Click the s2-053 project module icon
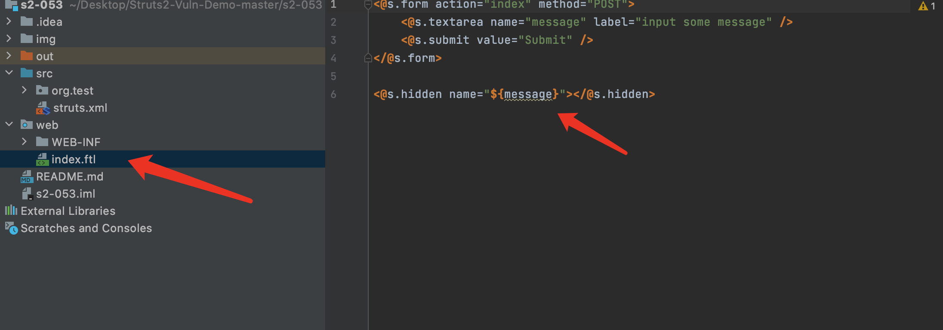943x330 pixels. [x=11, y=5]
